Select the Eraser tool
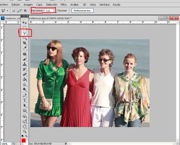This screenshot has width=180, height=145. click(x=25, y=74)
